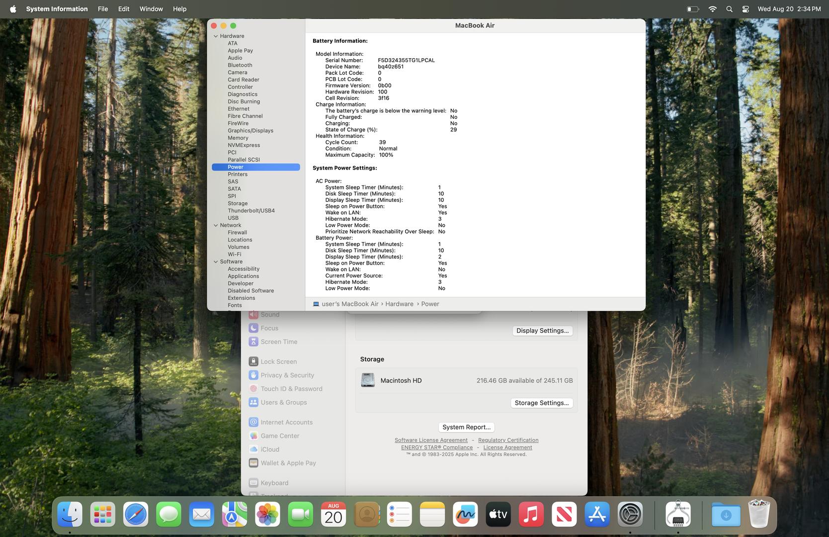The width and height of the screenshot is (829, 537).
Task: Open Touch ID & Password settings
Action: [286, 389]
